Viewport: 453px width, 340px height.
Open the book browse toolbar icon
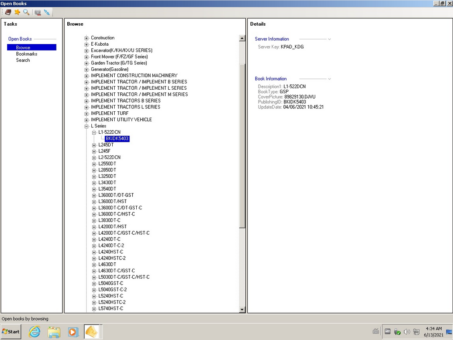pyautogui.click(x=8, y=12)
